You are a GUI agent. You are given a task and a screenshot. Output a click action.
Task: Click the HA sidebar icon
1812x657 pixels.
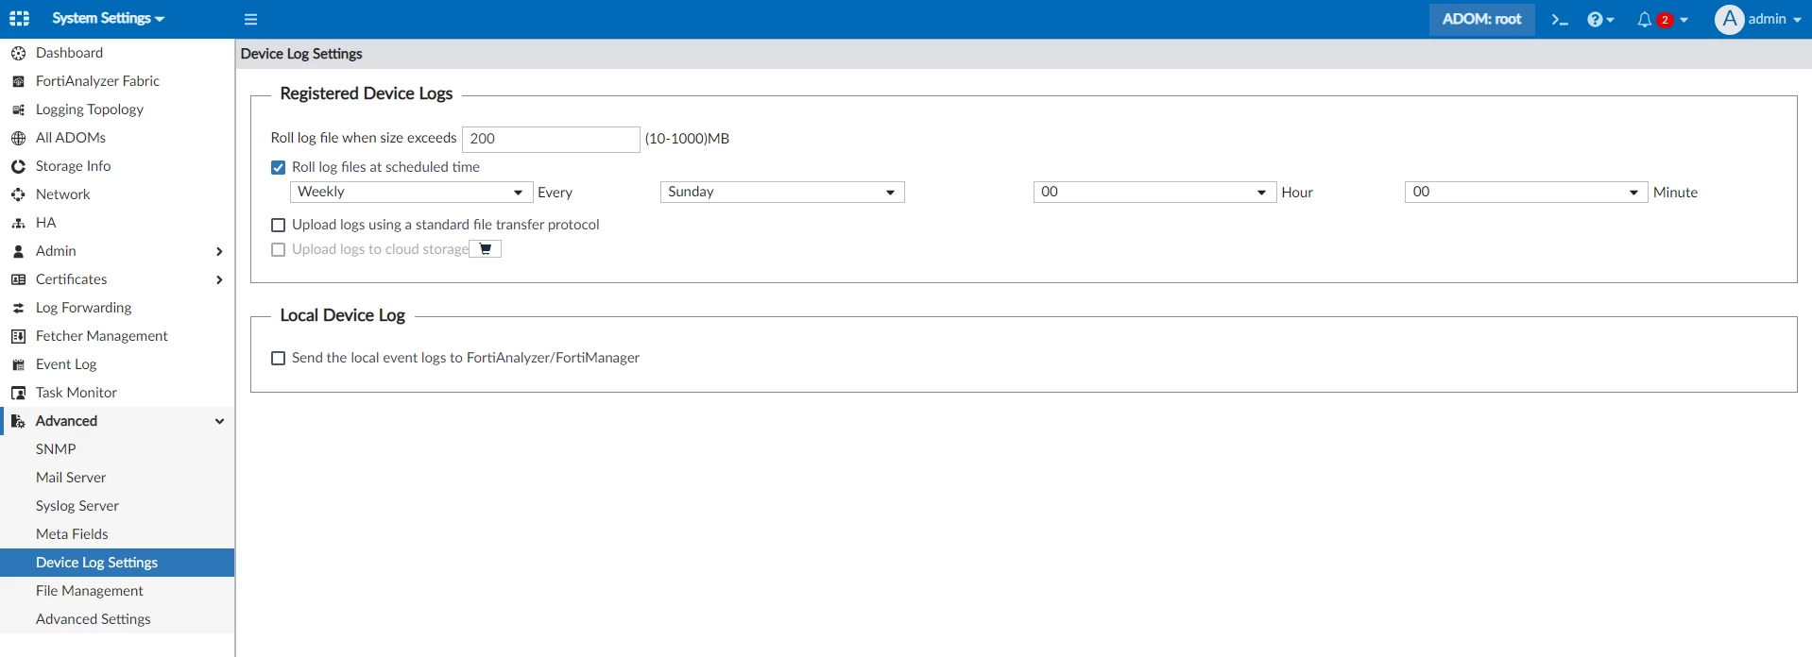coord(18,223)
